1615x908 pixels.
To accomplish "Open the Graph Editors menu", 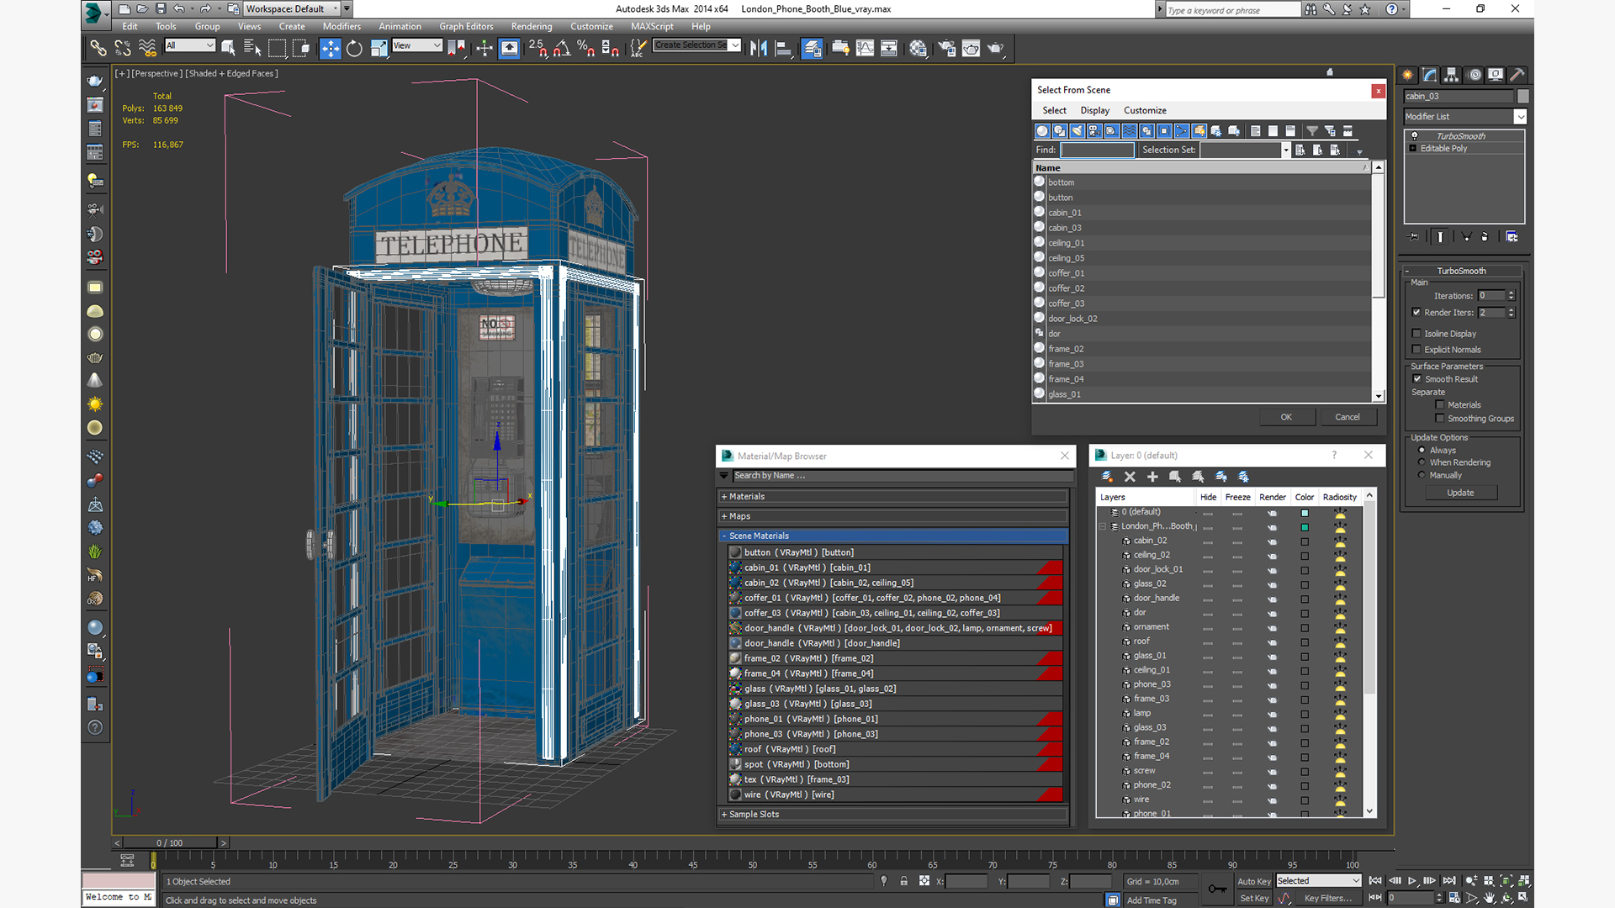I will (466, 27).
